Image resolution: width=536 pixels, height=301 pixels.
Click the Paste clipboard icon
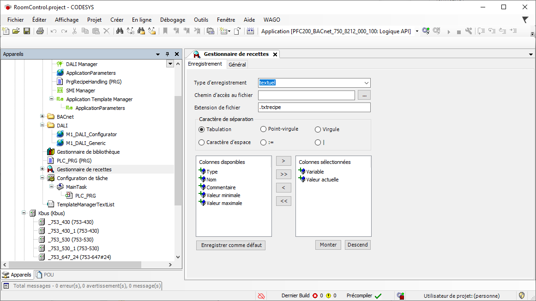coord(96,31)
